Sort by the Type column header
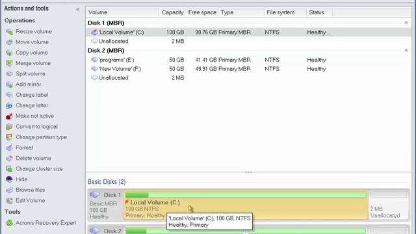The image size is (416, 234). click(x=241, y=12)
